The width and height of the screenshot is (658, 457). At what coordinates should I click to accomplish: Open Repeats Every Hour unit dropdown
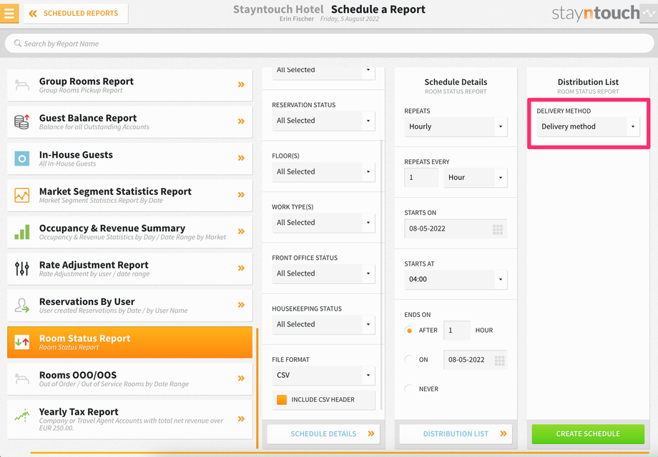point(476,178)
